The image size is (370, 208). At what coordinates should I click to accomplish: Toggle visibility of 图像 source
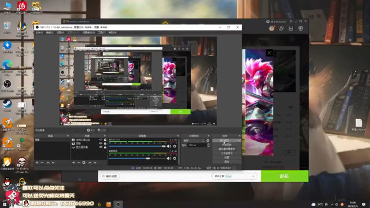point(101,143)
